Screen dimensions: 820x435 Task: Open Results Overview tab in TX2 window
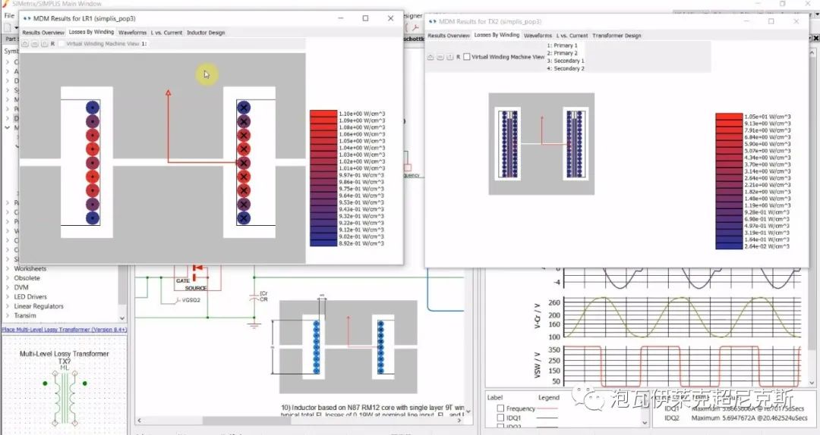coord(448,36)
